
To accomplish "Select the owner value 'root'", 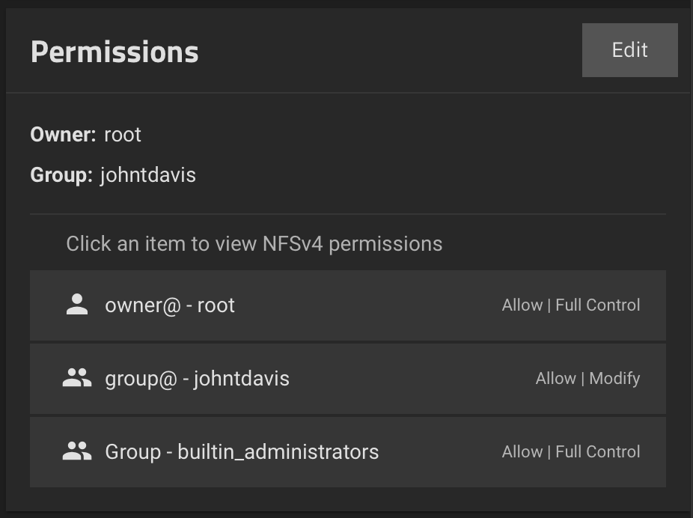I will tap(123, 135).
